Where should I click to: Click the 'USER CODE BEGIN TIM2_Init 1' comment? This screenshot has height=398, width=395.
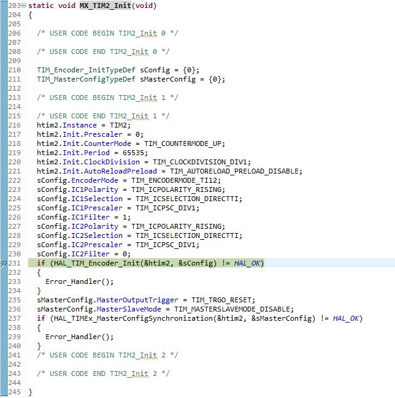coord(107,98)
